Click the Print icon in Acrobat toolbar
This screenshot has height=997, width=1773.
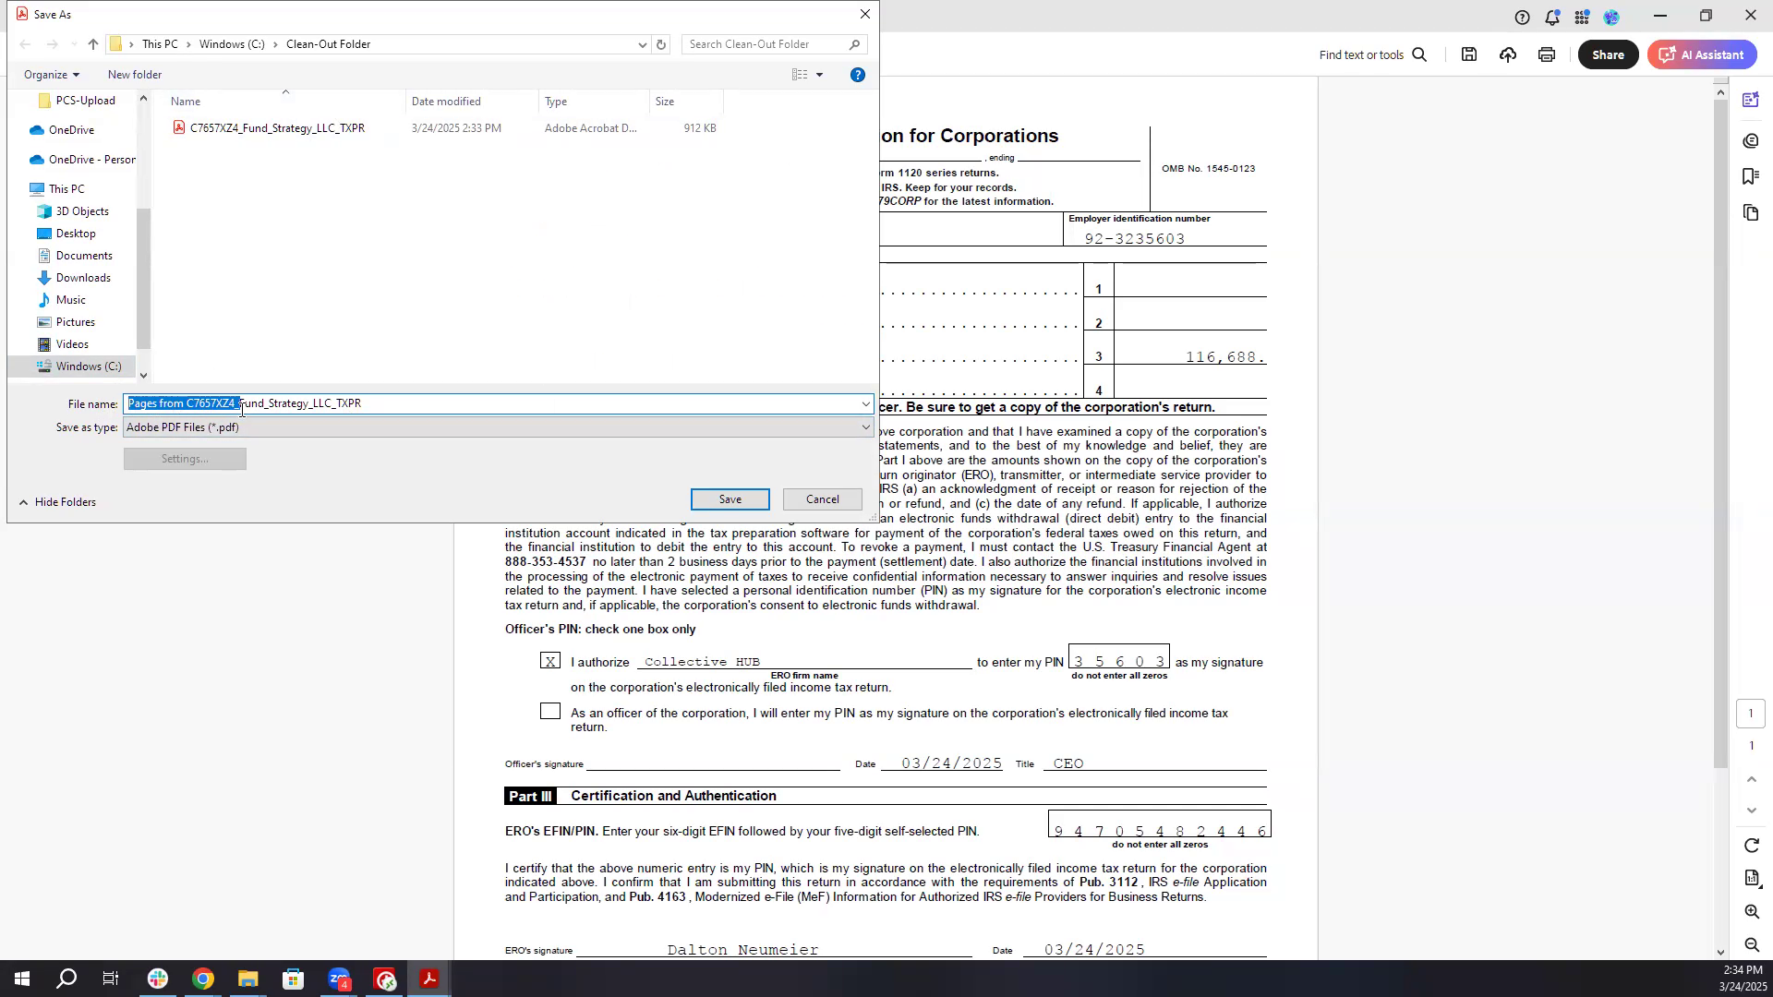point(1547,55)
